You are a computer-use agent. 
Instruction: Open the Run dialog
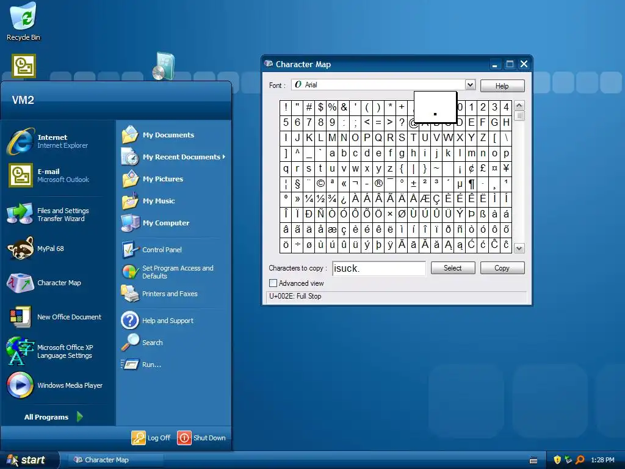[x=174, y=365]
